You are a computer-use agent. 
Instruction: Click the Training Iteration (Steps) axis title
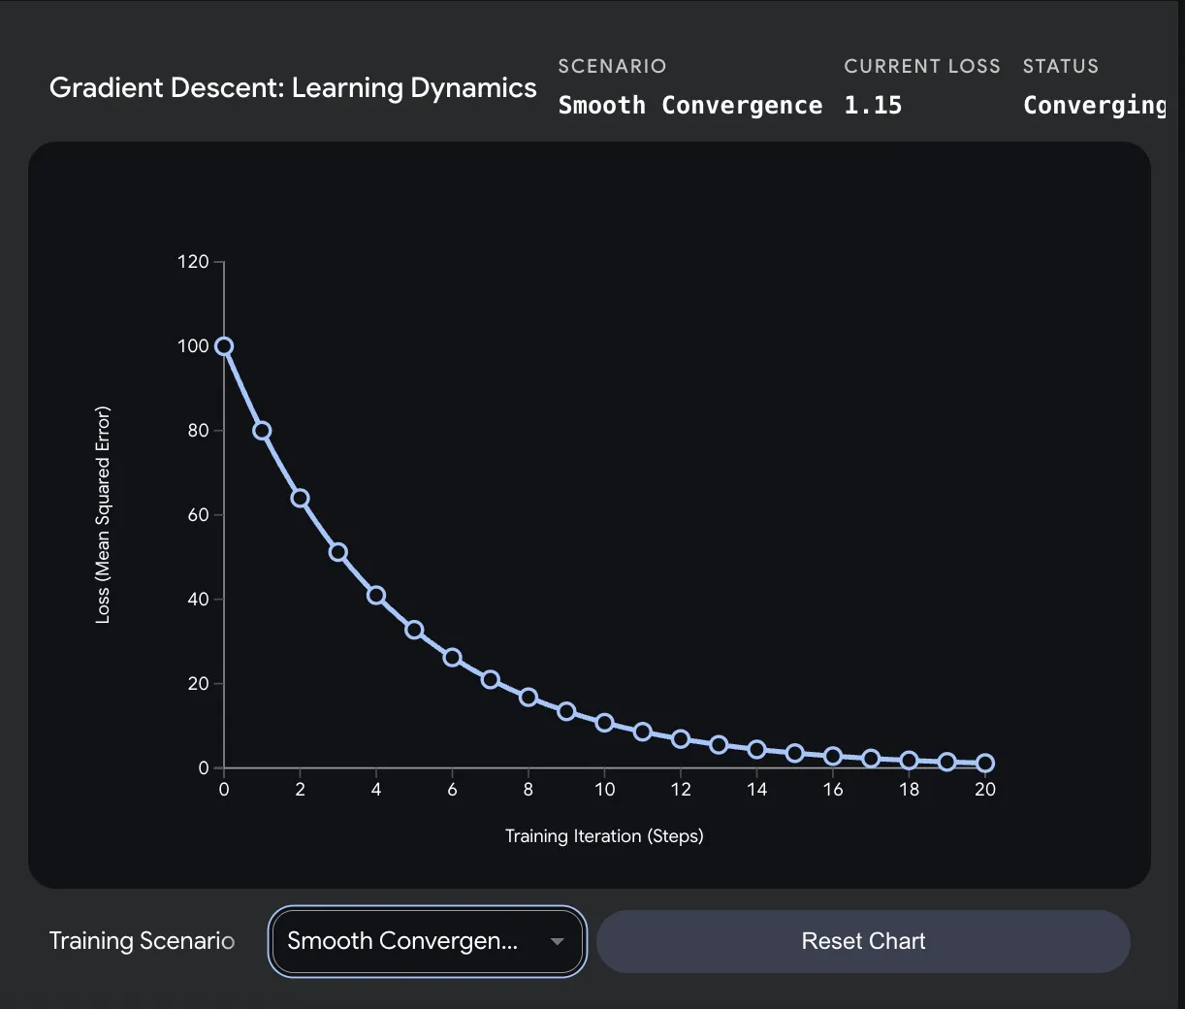[x=604, y=836]
